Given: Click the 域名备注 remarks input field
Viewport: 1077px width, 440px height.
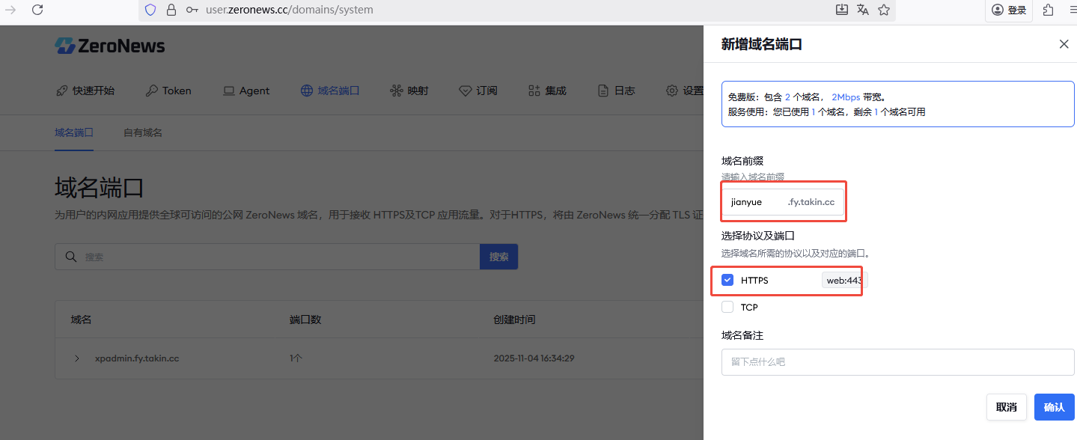Looking at the screenshot, I should click(897, 361).
